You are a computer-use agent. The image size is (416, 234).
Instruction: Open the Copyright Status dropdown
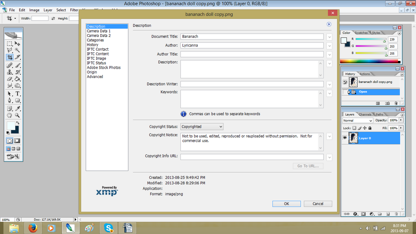(202, 127)
